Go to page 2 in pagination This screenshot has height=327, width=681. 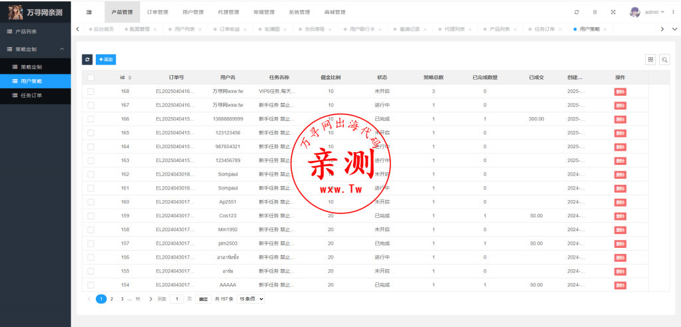pyautogui.click(x=112, y=299)
